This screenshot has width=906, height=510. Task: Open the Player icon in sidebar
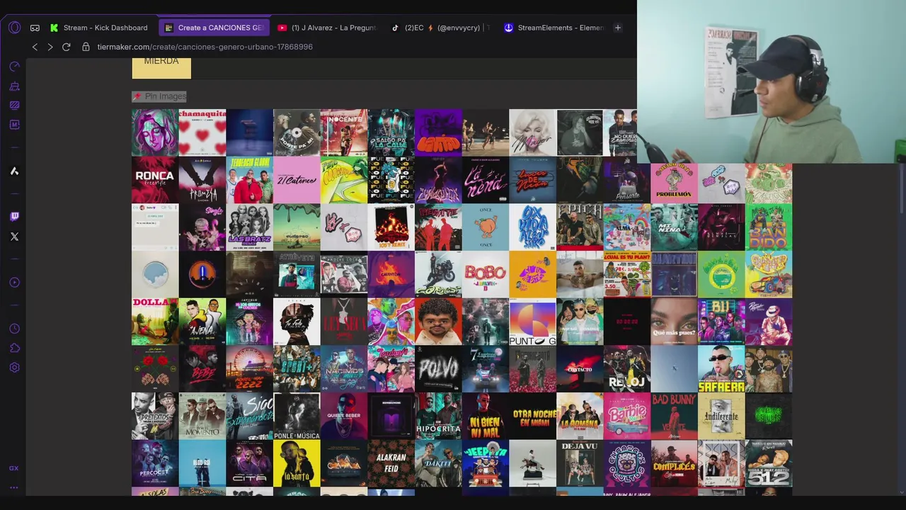click(14, 282)
